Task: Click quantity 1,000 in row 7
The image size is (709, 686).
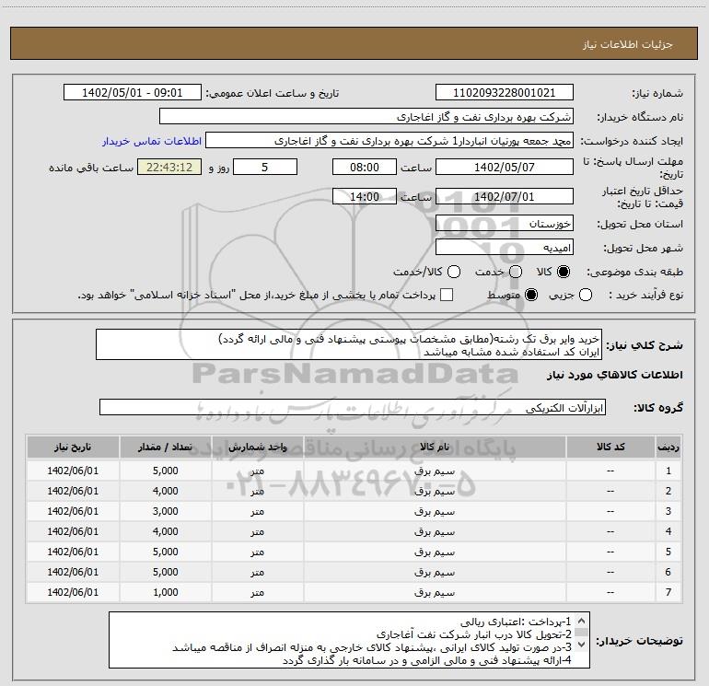Action: click(x=166, y=592)
